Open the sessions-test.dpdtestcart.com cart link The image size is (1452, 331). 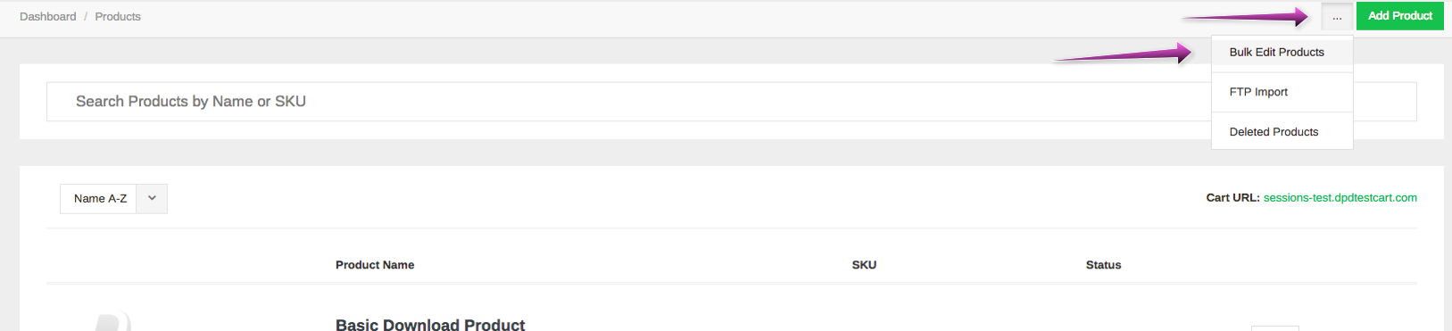1340,198
